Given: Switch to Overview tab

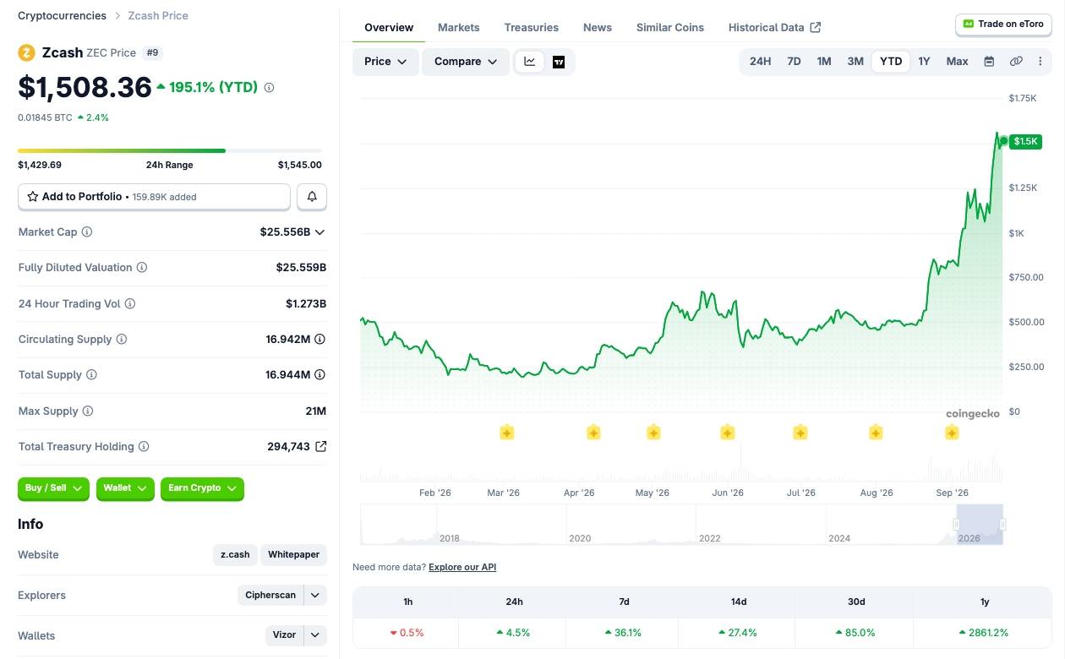Looking at the screenshot, I should point(389,27).
